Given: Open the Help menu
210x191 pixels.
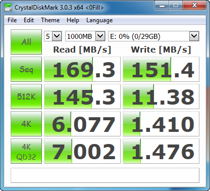Looking at the screenshot, I should (x=73, y=20).
